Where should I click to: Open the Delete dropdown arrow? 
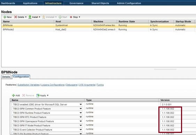tap(26, 17)
